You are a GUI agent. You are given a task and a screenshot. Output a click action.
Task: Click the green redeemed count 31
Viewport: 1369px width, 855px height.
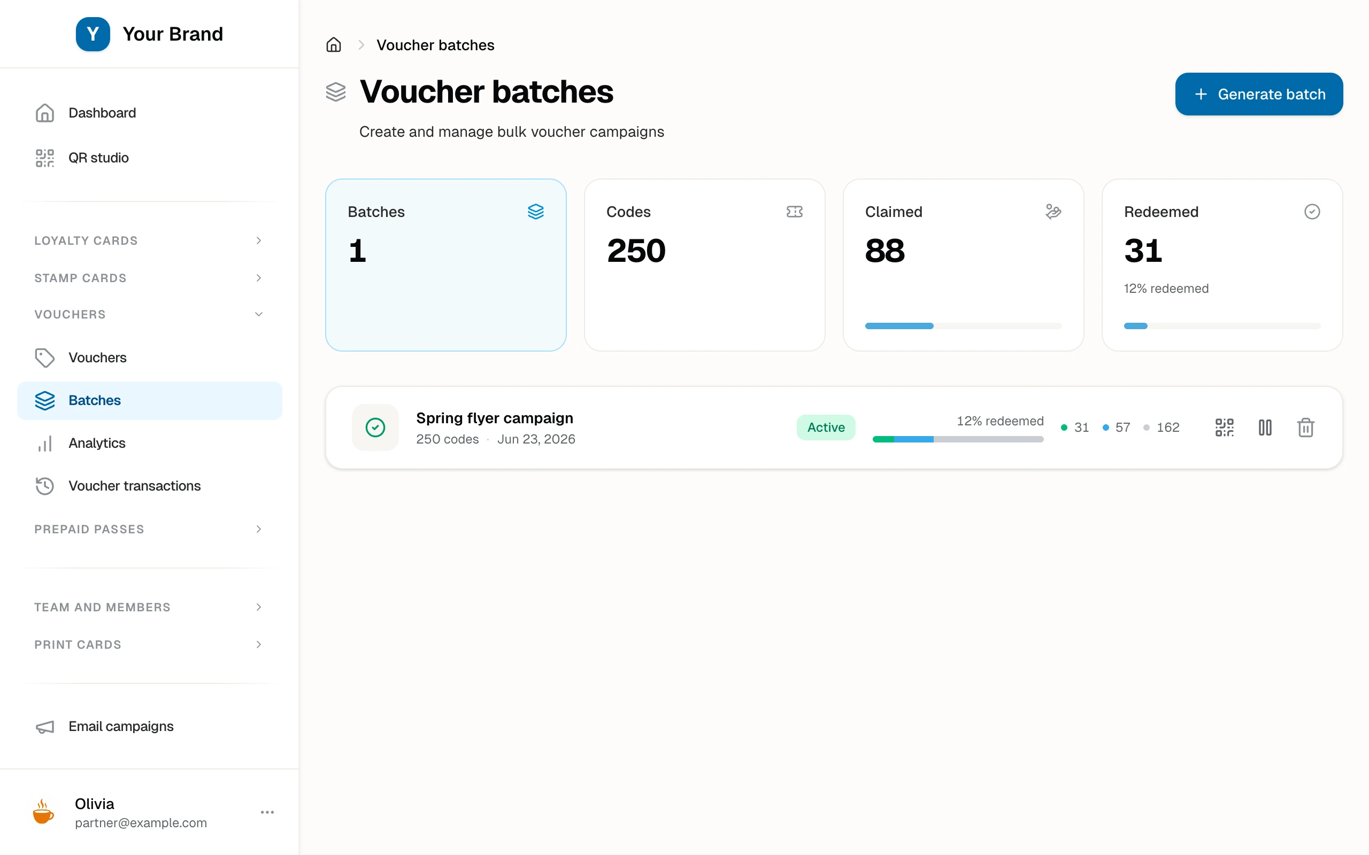[1075, 428]
